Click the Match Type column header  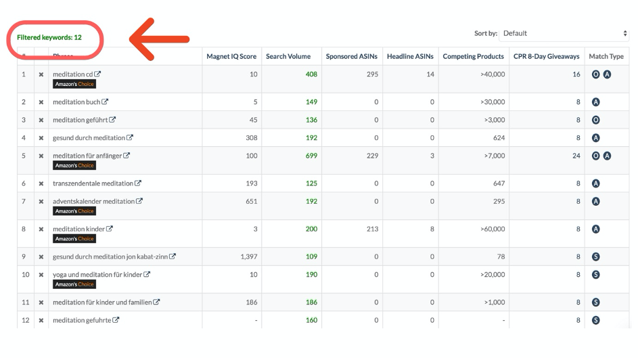(606, 57)
